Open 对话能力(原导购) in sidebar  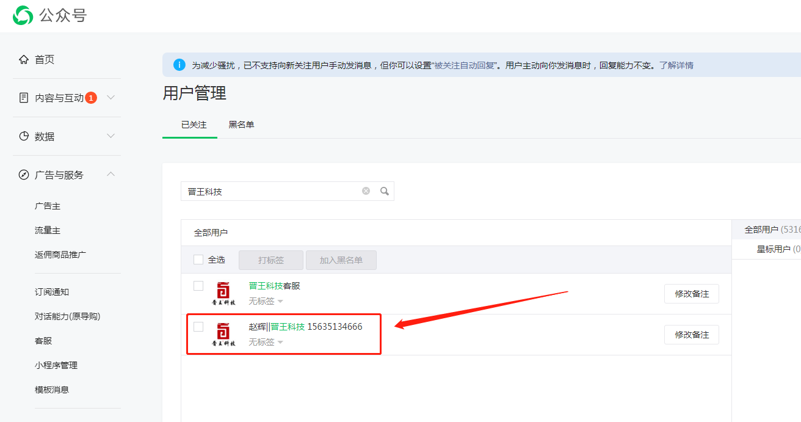[x=67, y=316]
